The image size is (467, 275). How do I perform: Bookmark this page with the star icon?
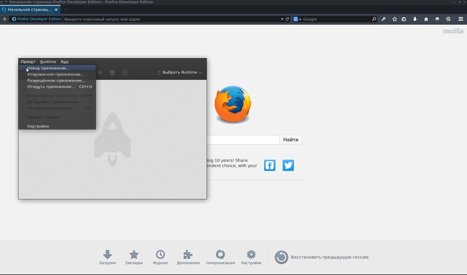(394, 19)
